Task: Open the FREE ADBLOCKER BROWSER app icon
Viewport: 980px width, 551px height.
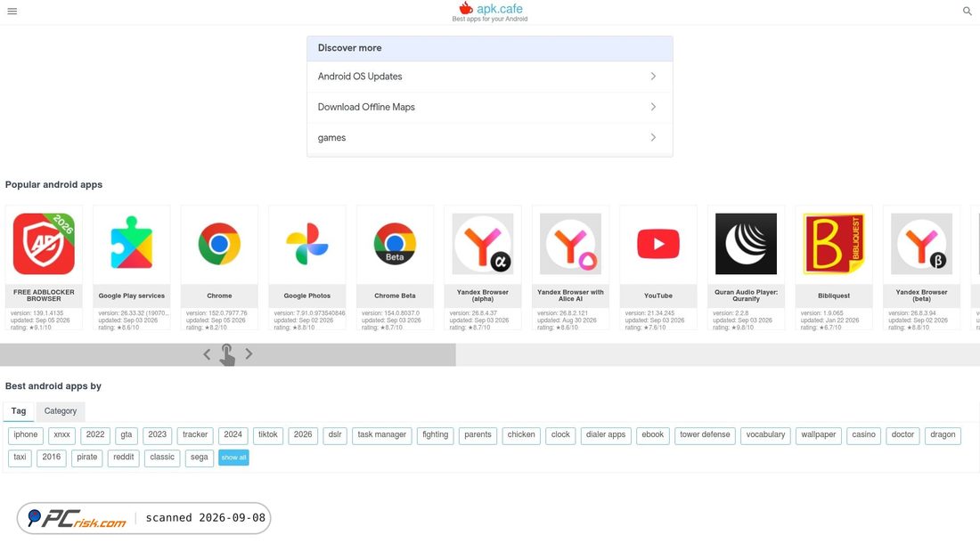Action: (x=44, y=244)
